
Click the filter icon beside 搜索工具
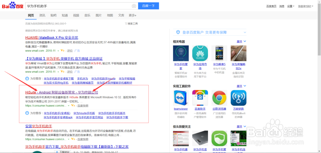(x=126, y=24)
